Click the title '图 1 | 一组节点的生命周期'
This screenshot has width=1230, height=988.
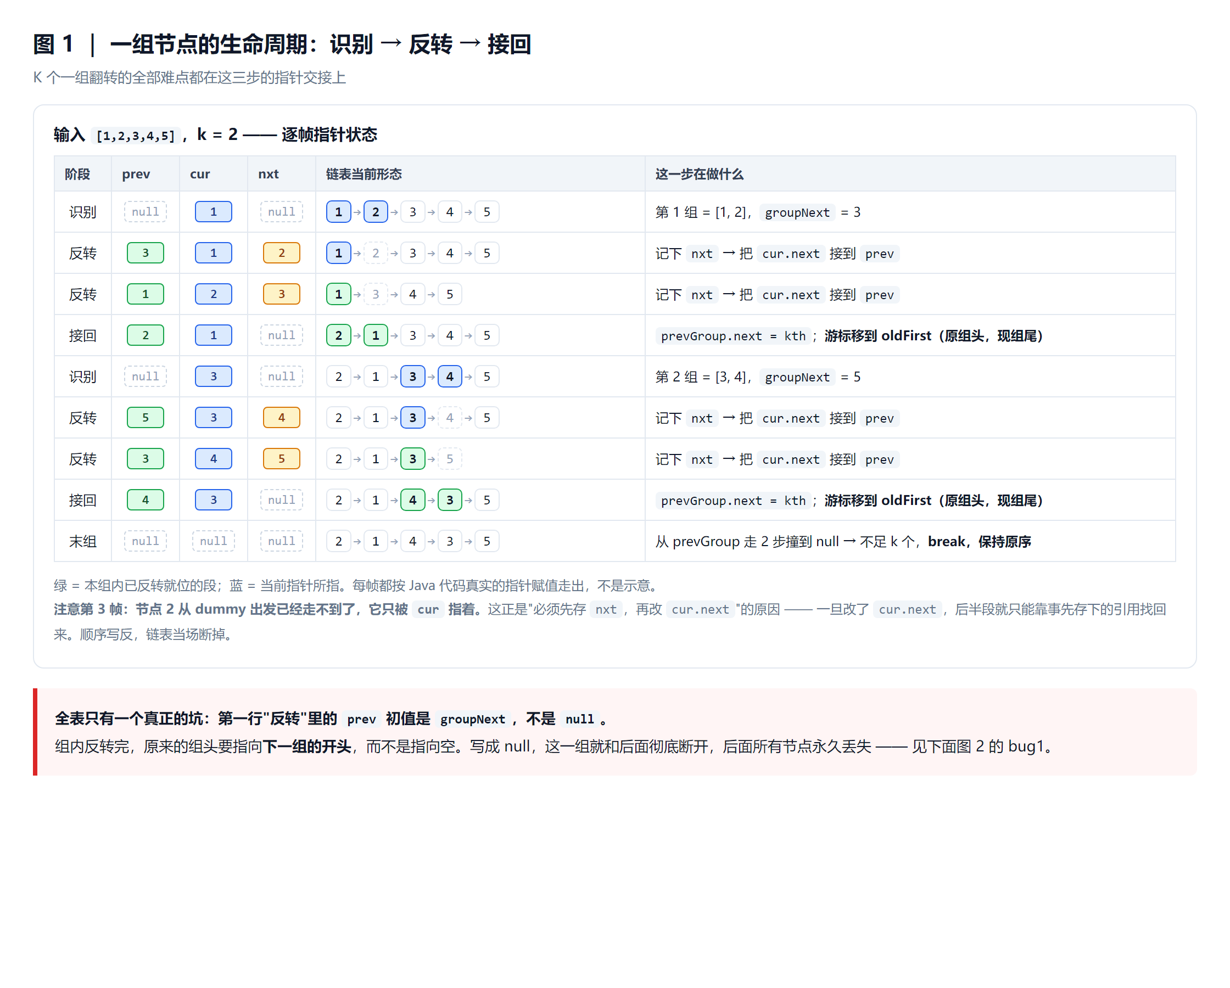coord(282,44)
